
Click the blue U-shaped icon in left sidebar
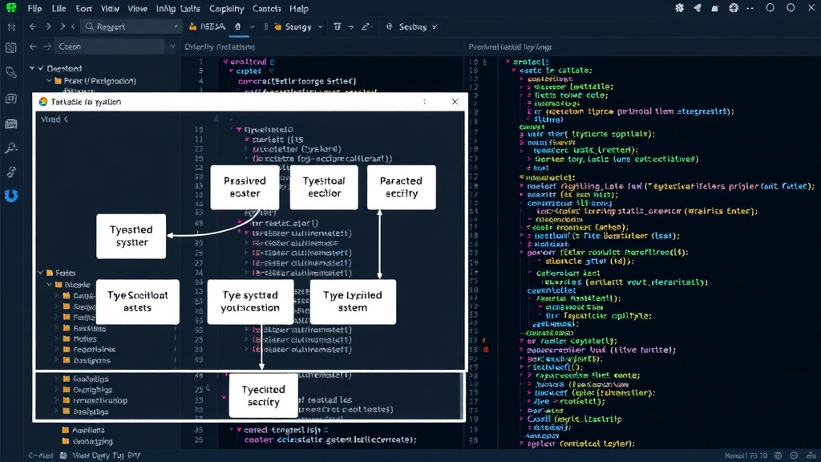click(x=11, y=196)
